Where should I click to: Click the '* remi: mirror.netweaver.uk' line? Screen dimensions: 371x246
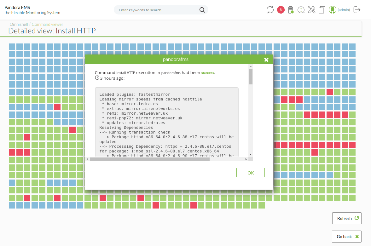point(135,113)
